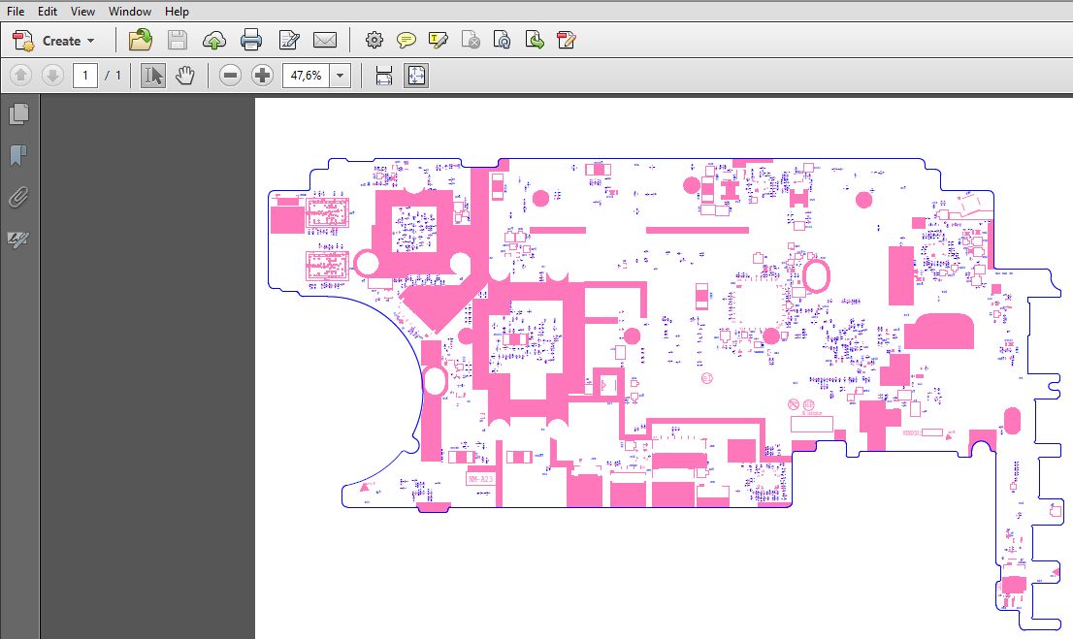Activate the hand pan tool

[184, 76]
